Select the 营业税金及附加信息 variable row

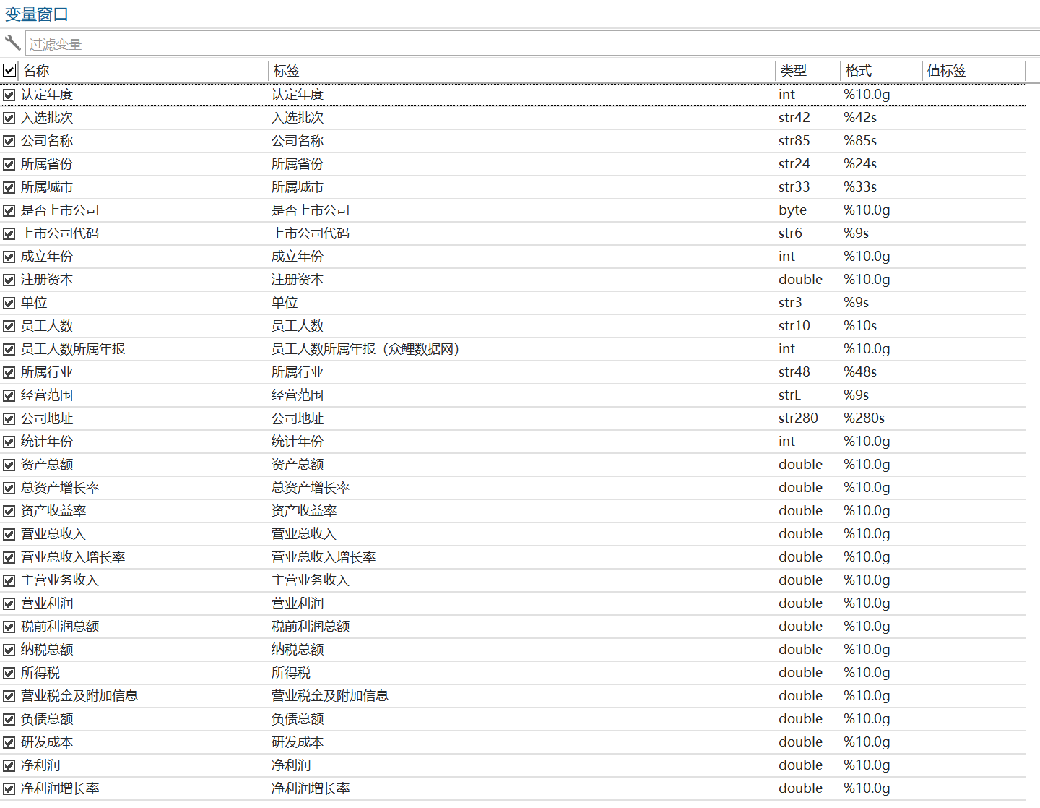pyautogui.click(x=79, y=696)
